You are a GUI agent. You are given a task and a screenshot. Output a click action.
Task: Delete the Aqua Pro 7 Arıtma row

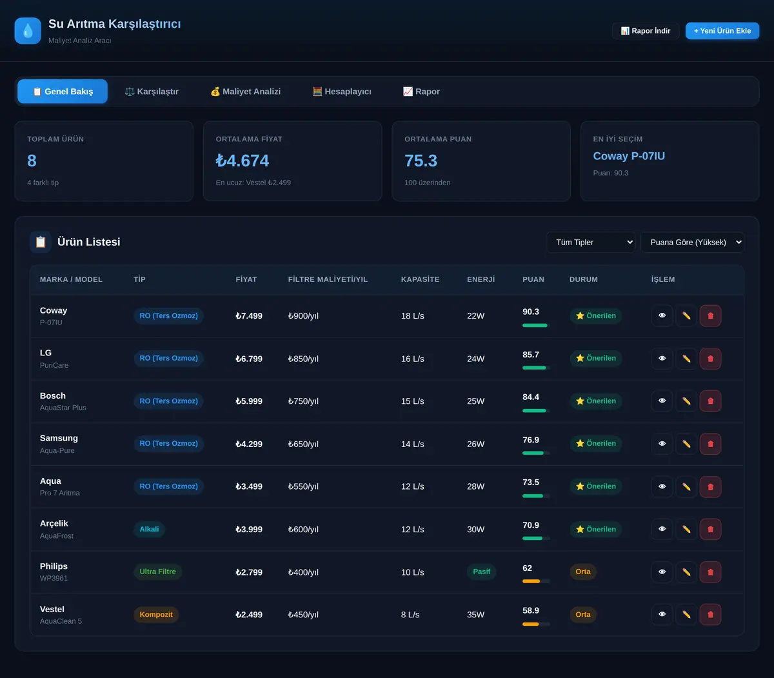pos(711,486)
